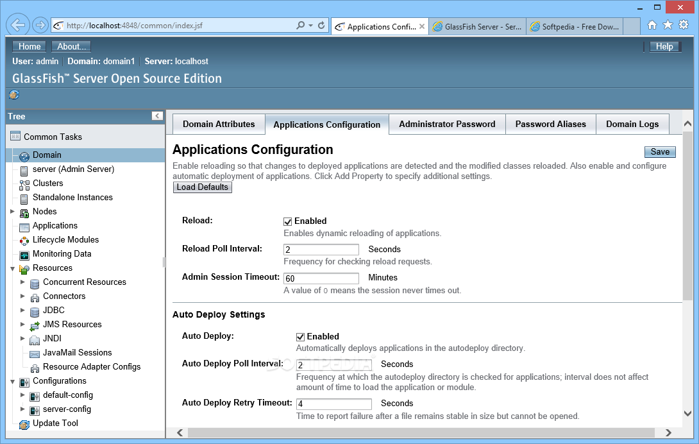This screenshot has width=699, height=444.
Task: Open the favorites star icon
Action: [x=668, y=25]
